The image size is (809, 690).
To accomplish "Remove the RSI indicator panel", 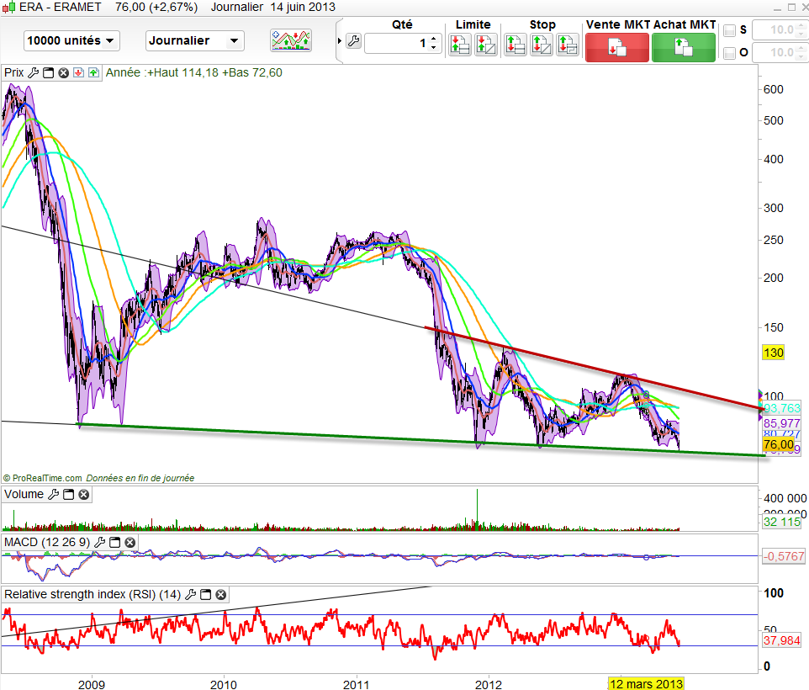I will tap(221, 595).
